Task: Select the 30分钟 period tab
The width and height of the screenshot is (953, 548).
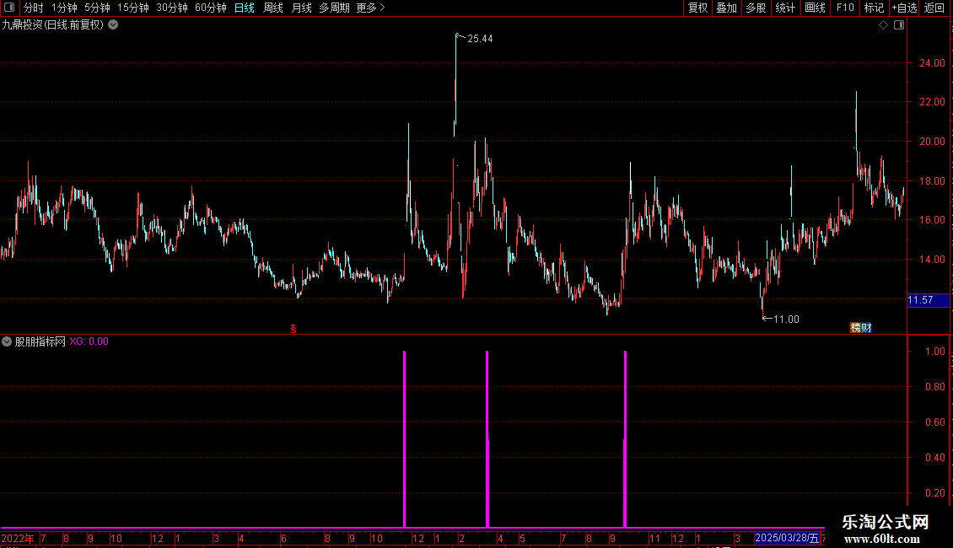Action: (x=172, y=8)
